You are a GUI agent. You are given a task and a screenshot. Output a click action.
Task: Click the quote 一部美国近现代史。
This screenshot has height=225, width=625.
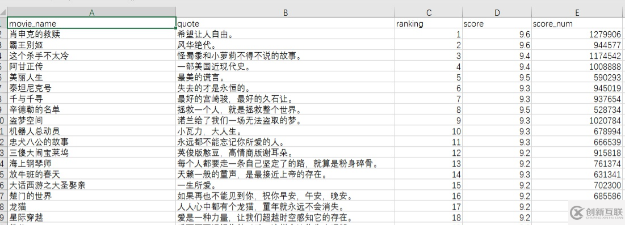(286, 67)
